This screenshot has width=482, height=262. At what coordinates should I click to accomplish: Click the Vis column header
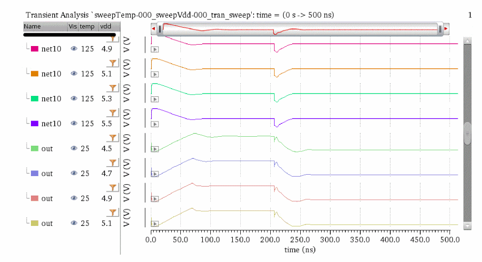[x=73, y=27]
